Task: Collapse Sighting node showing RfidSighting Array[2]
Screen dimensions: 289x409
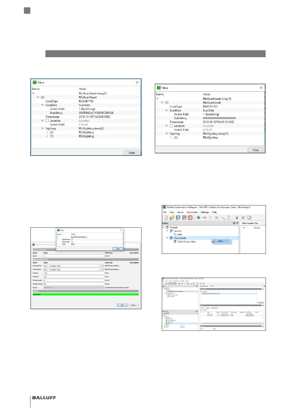Action: (x=43, y=128)
